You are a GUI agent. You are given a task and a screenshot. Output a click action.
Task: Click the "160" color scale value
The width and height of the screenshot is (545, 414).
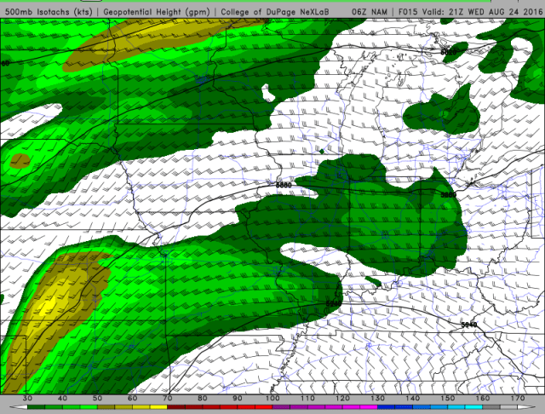(x=483, y=399)
